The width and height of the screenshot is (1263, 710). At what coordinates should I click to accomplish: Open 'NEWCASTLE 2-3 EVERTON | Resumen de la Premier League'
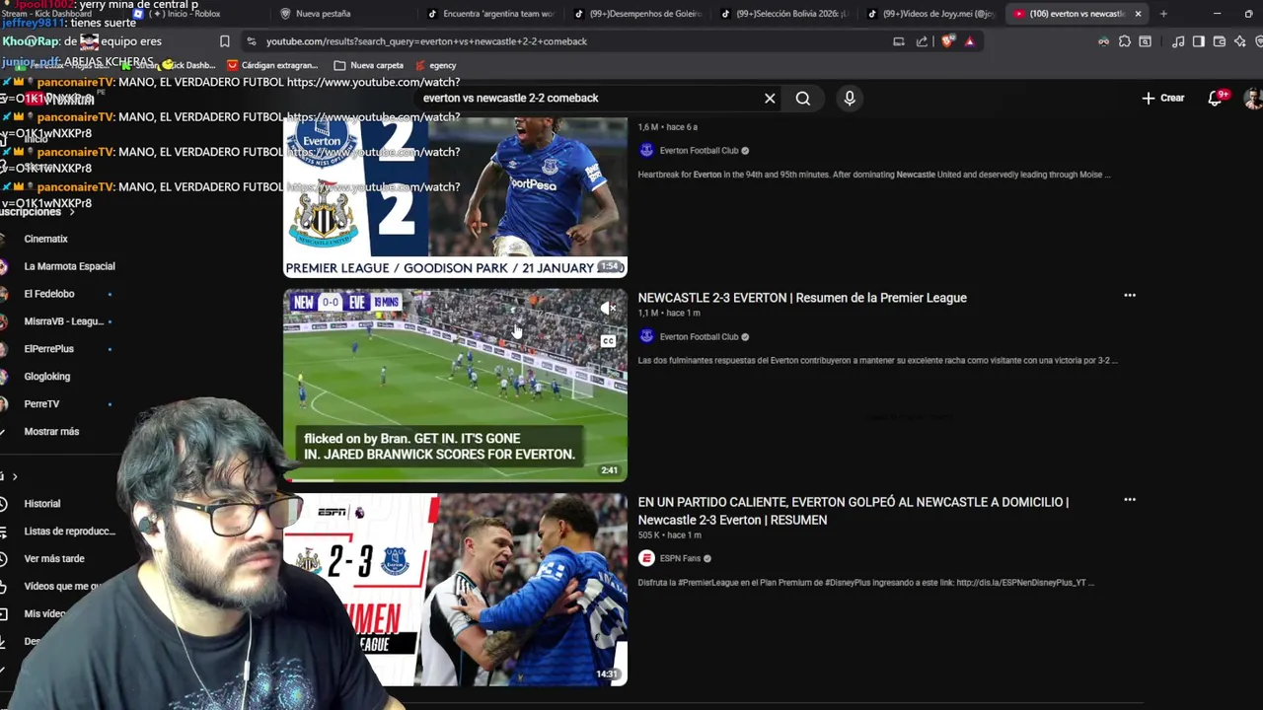(x=802, y=298)
